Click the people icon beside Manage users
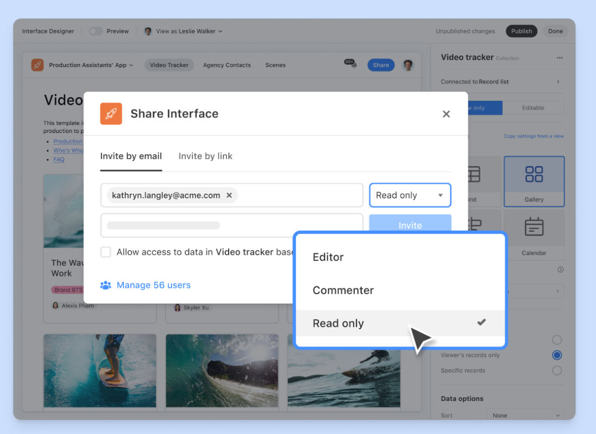Viewport: 596px width, 434px height. coord(105,285)
